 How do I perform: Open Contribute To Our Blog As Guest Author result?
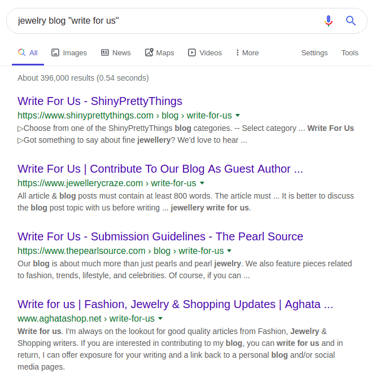(x=160, y=169)
